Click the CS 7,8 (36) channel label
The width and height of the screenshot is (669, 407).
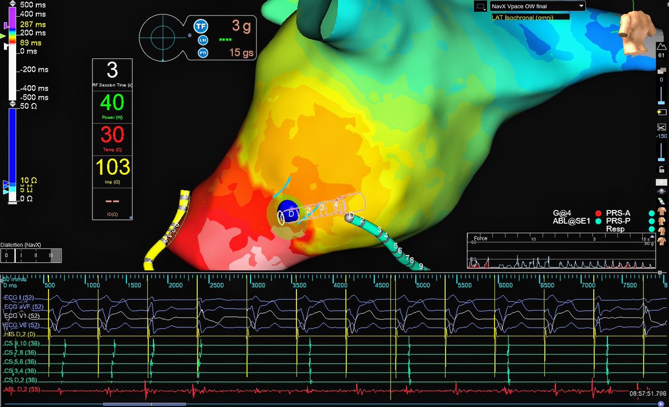click(x=19, y=352)
